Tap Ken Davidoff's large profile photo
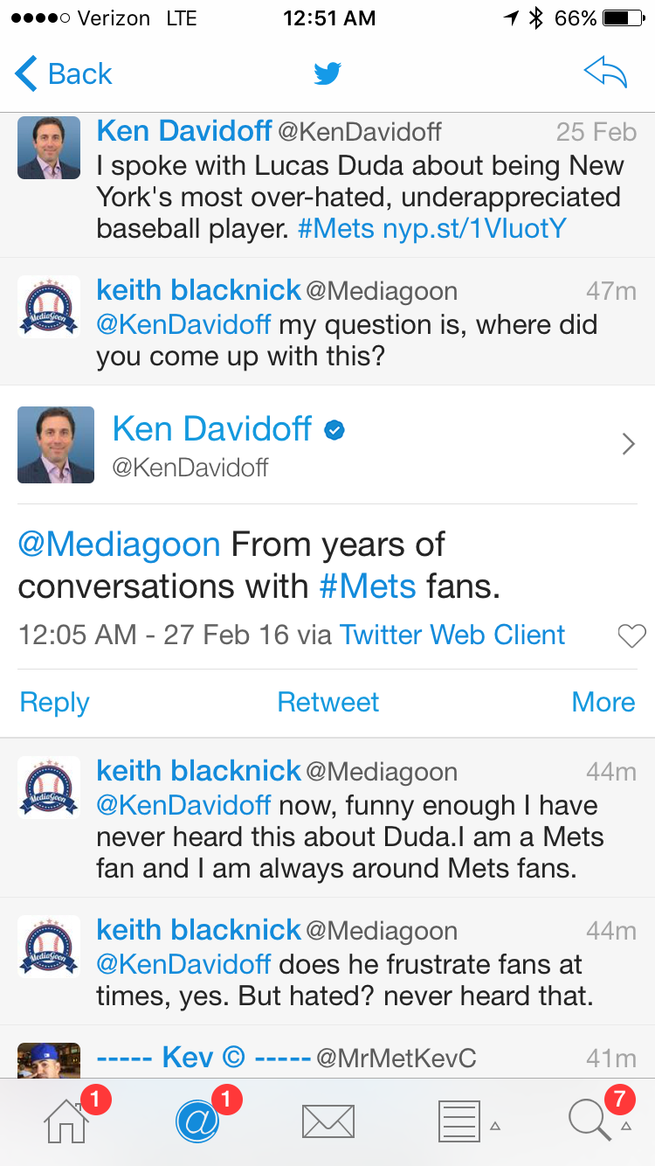 (56, 445)
